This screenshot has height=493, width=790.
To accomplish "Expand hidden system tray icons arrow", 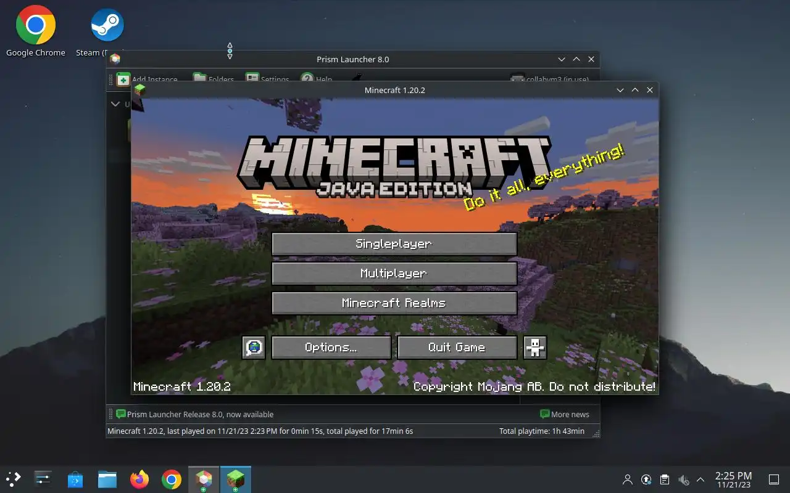I will point(701,479).
